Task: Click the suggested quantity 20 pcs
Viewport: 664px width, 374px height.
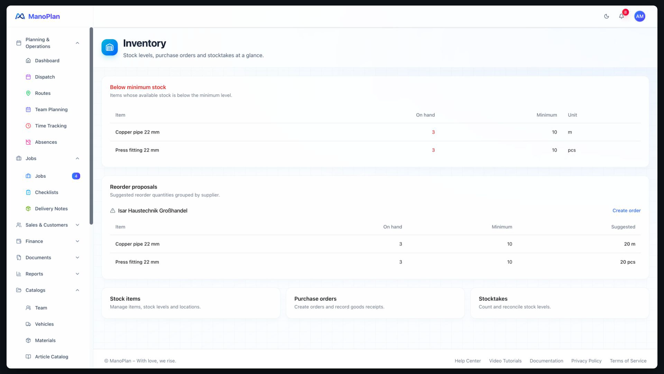Action: [x=627, y=262]
